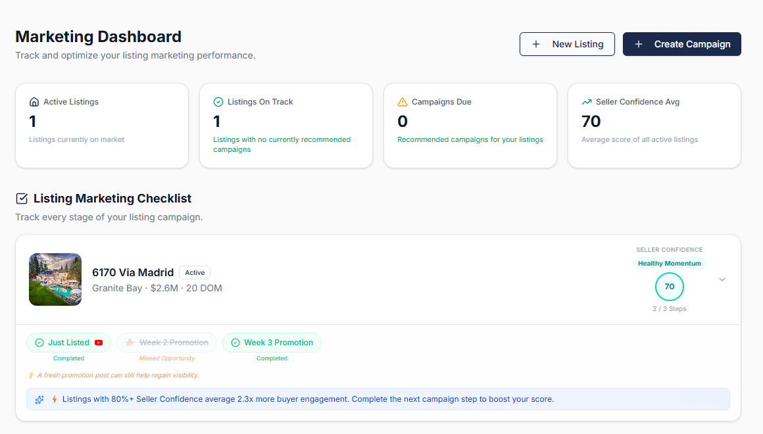The image size is (763, 434).
Task: Click the check circle icon in Week 3 Promotion
Action: click(x=235, y=343)
